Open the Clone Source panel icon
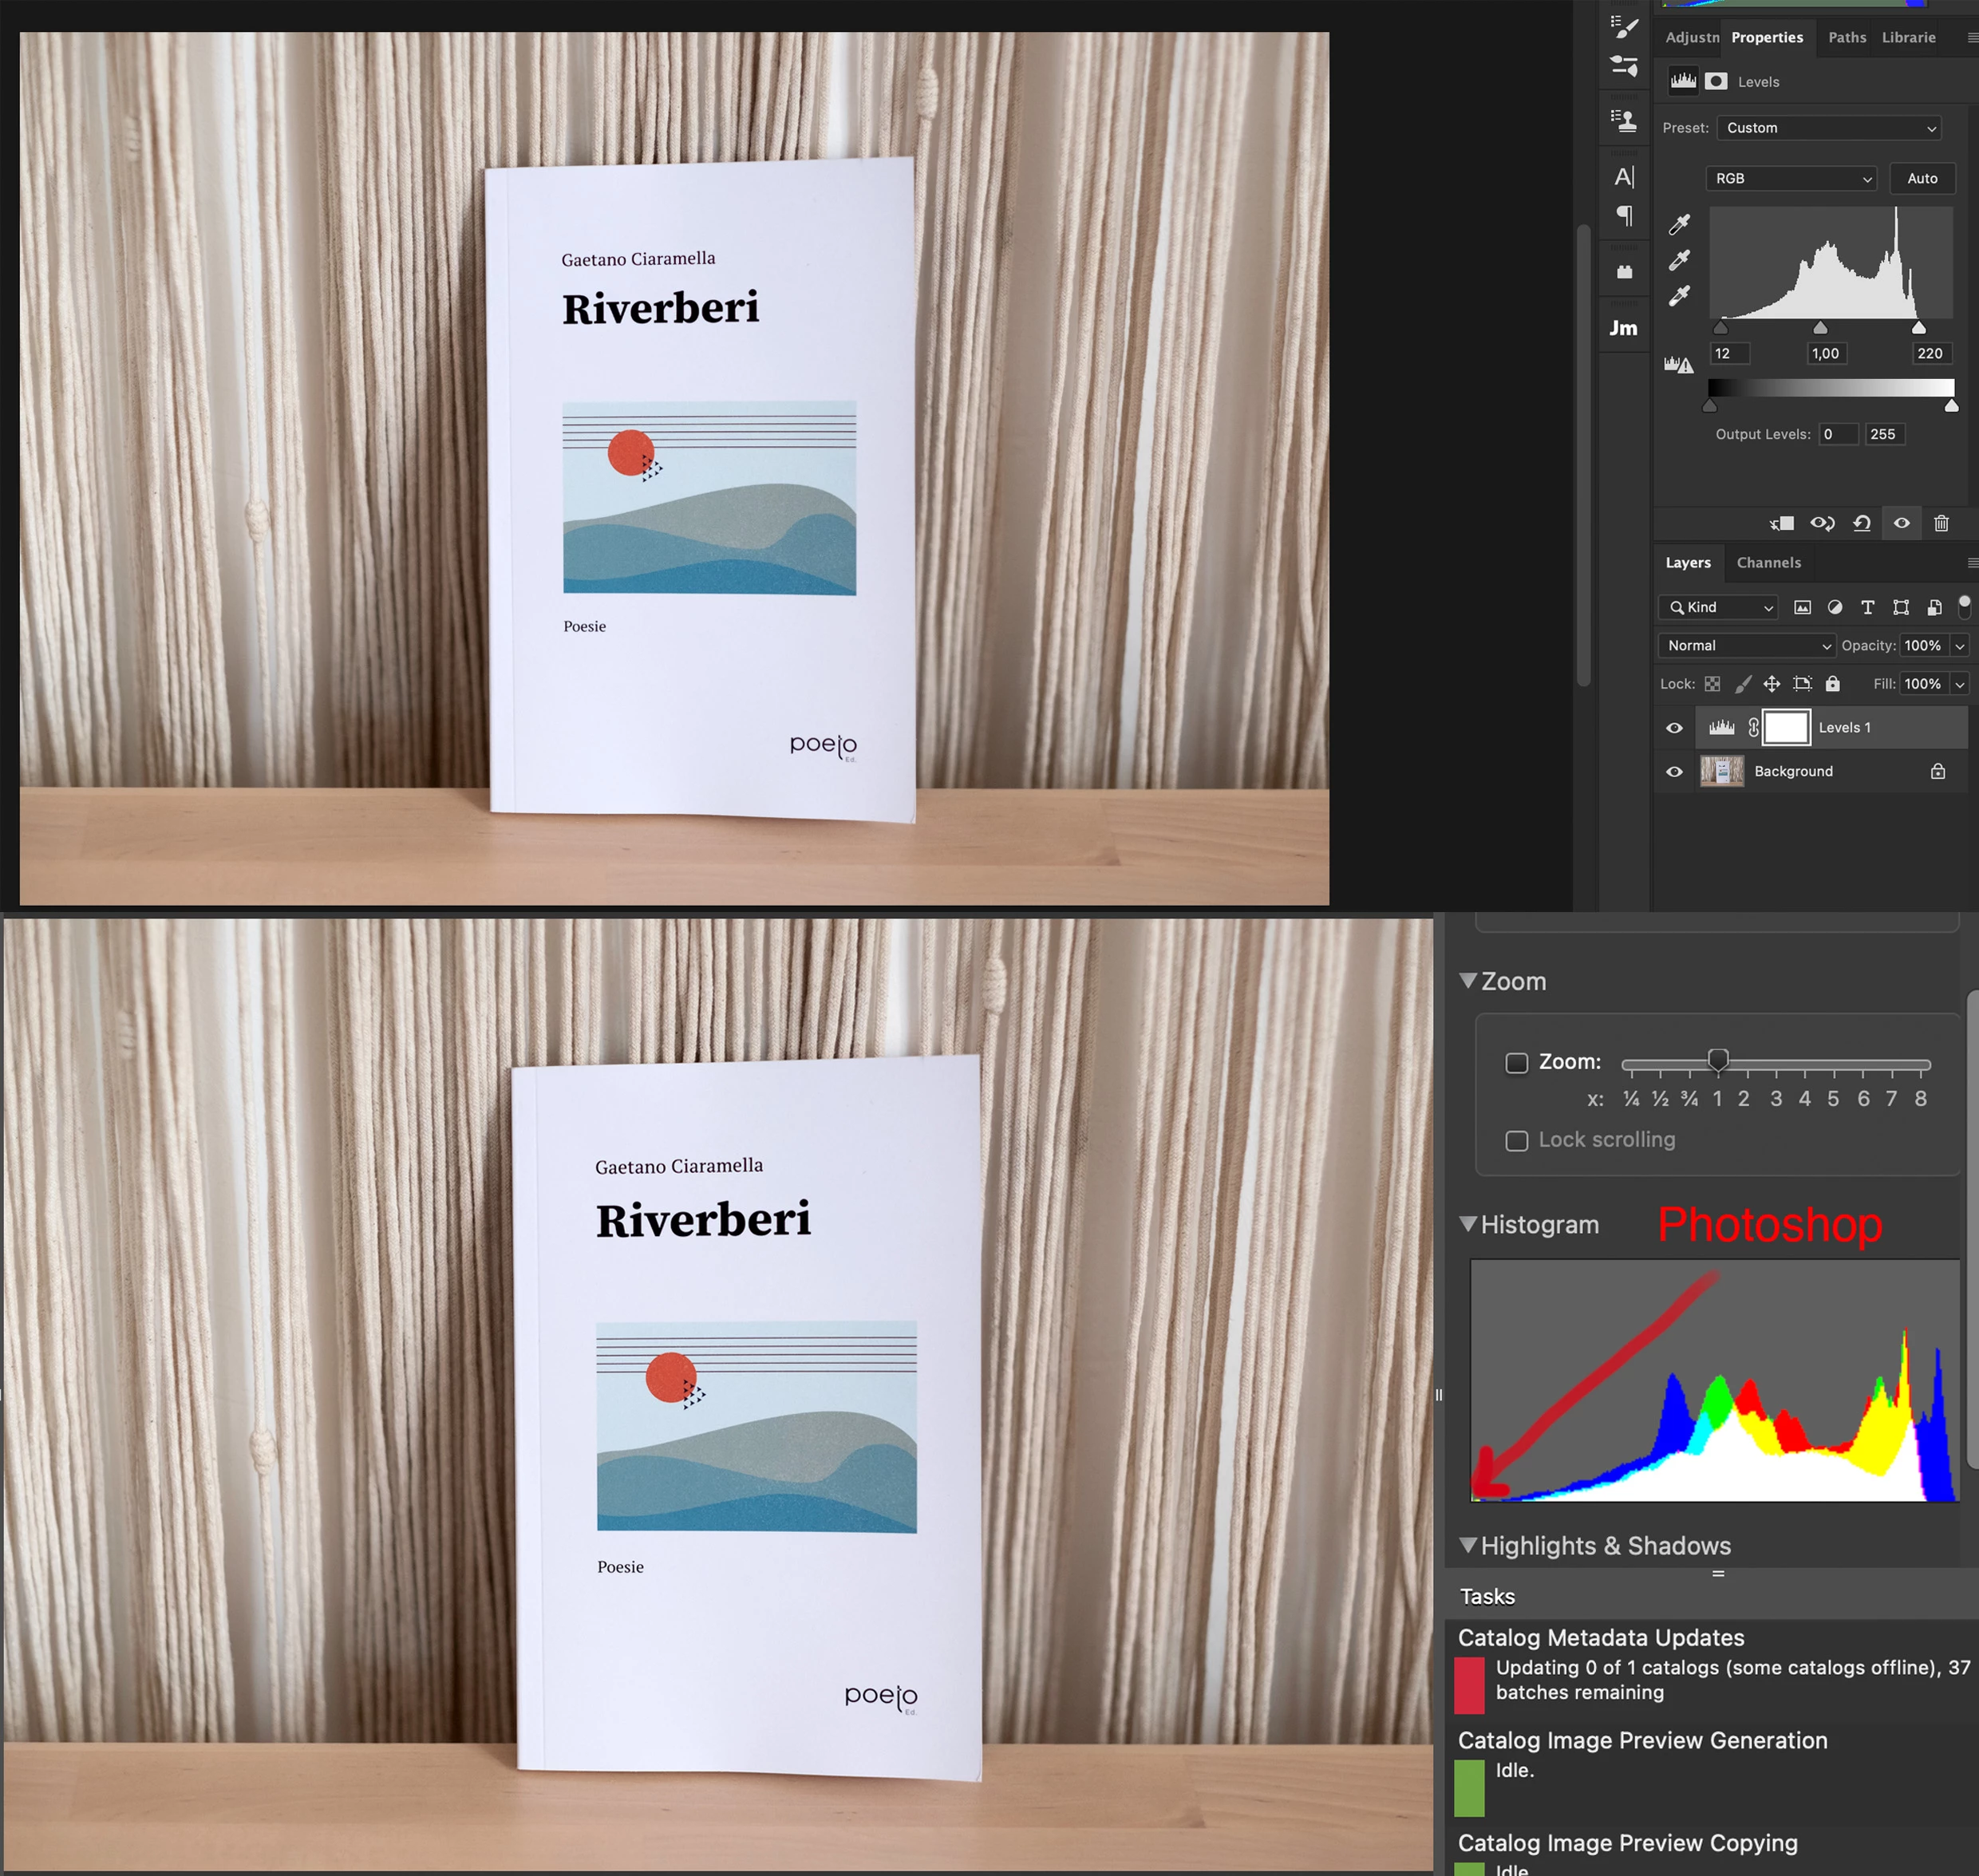The image size is (1979, 1876). (x=1624, y=121)
